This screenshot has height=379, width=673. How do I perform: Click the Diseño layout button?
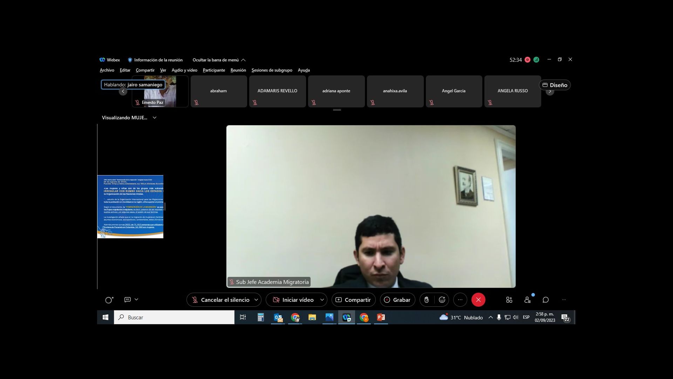click(x=555, y=85)
